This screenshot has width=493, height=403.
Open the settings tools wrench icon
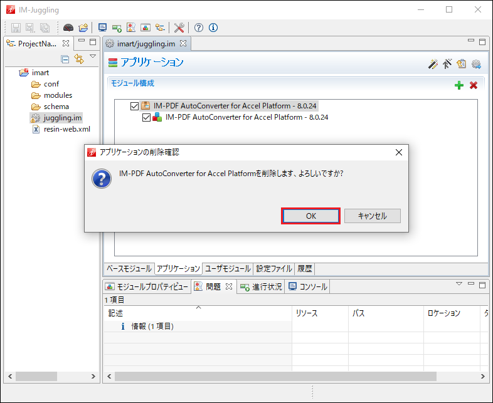(179, 28)
